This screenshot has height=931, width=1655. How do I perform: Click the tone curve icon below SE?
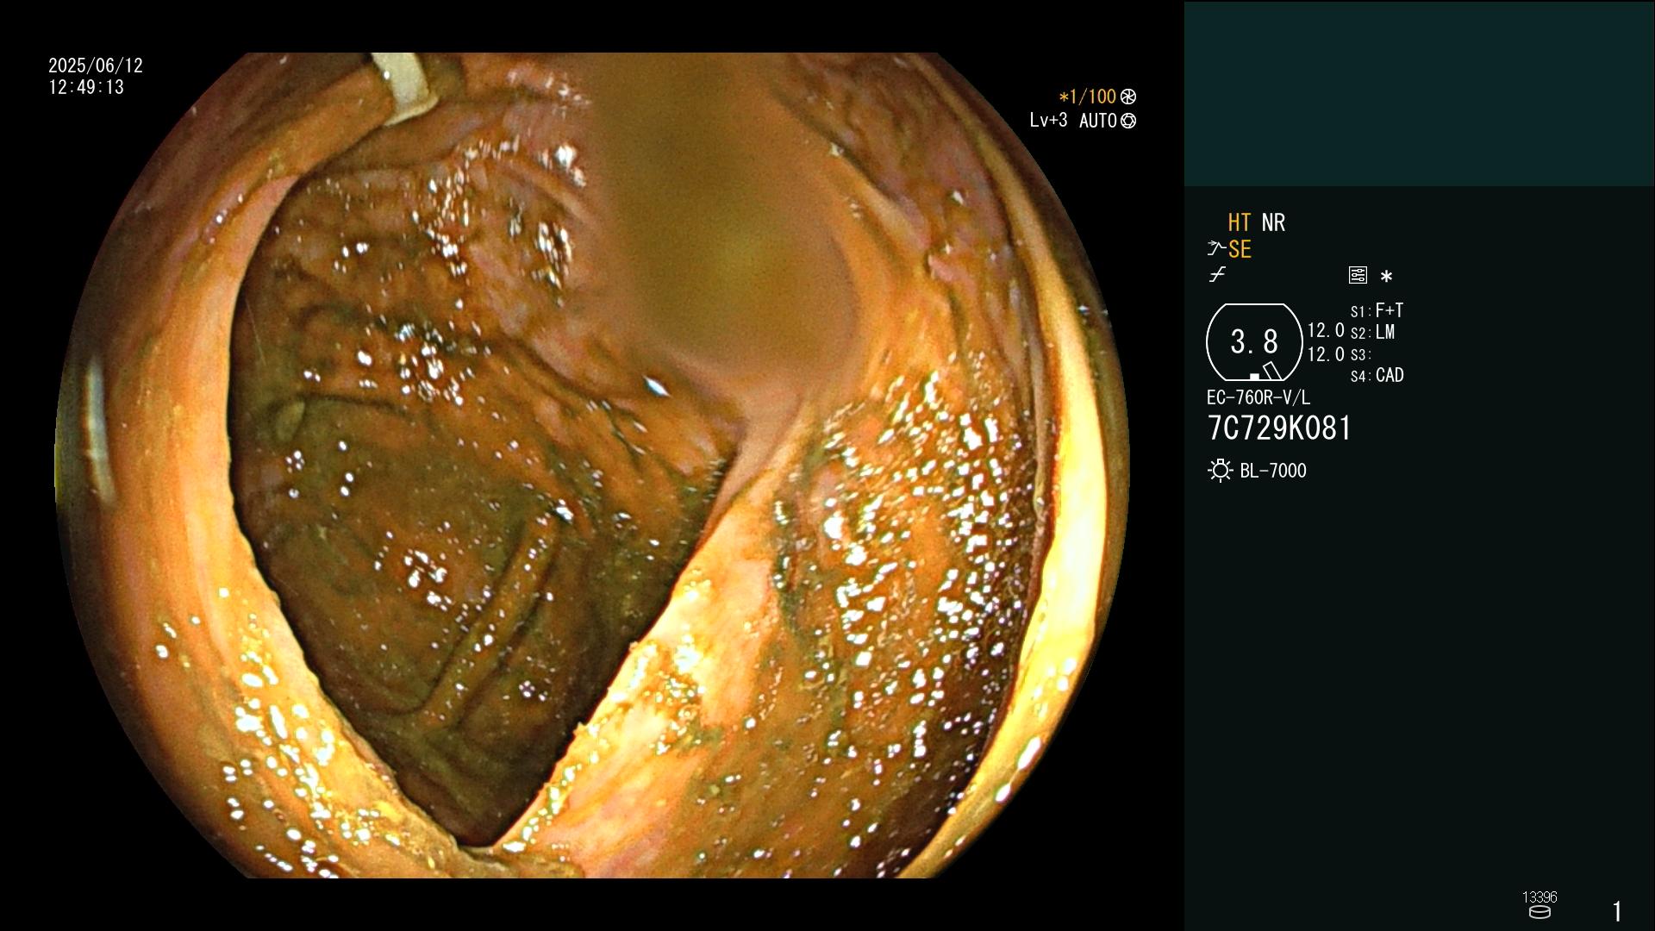1217,275
